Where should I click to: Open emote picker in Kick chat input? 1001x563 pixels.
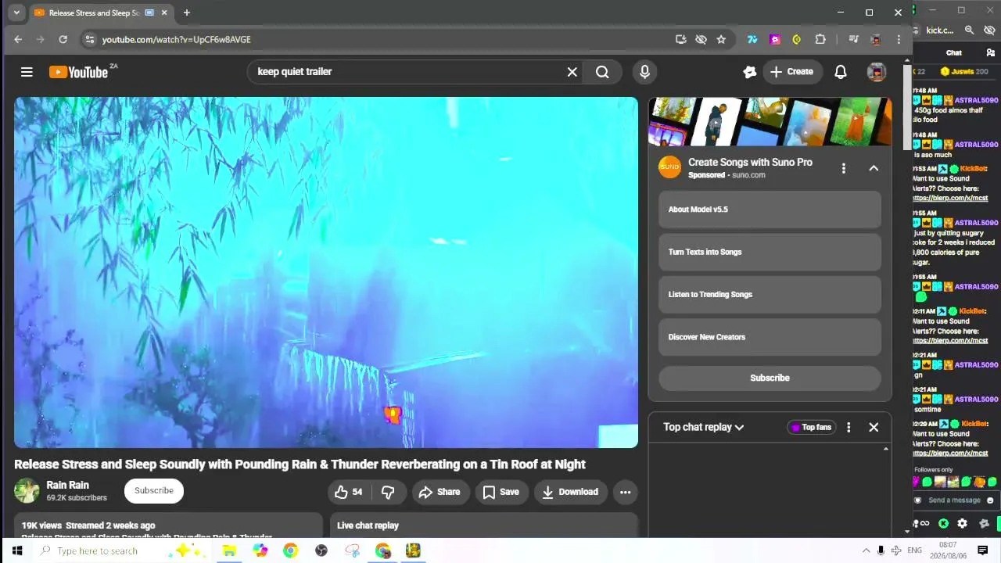click(x=990, y=500)
